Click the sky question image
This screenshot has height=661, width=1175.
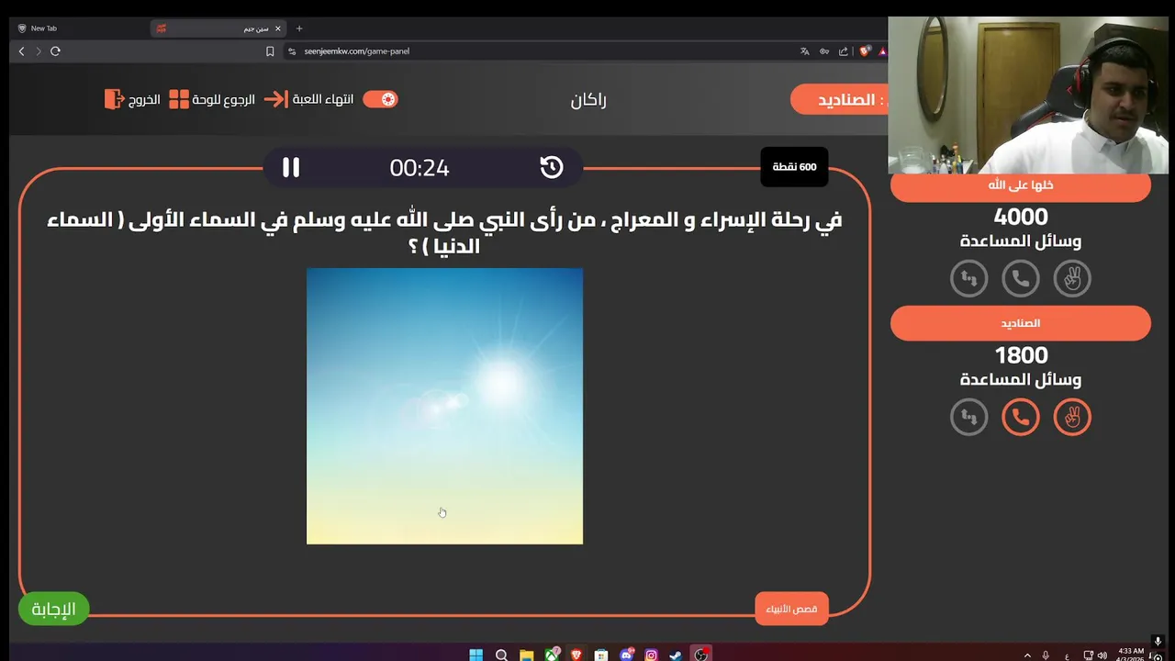444,406
